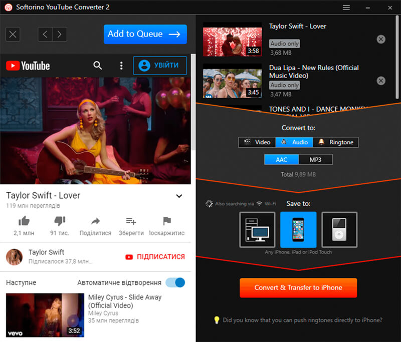Remove Dua Lipa - New Rules from queue
The width and height of the screenshot is (401, 342).
pyautogui.click(x=381, y=81)
